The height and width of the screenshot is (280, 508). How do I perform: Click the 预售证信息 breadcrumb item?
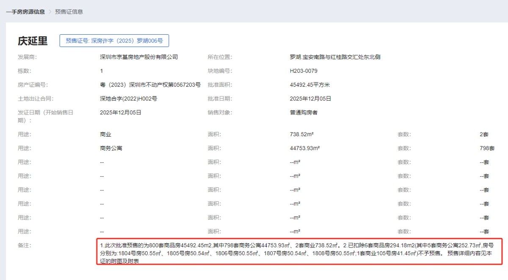pyautogui.click(x=69, y=12)
